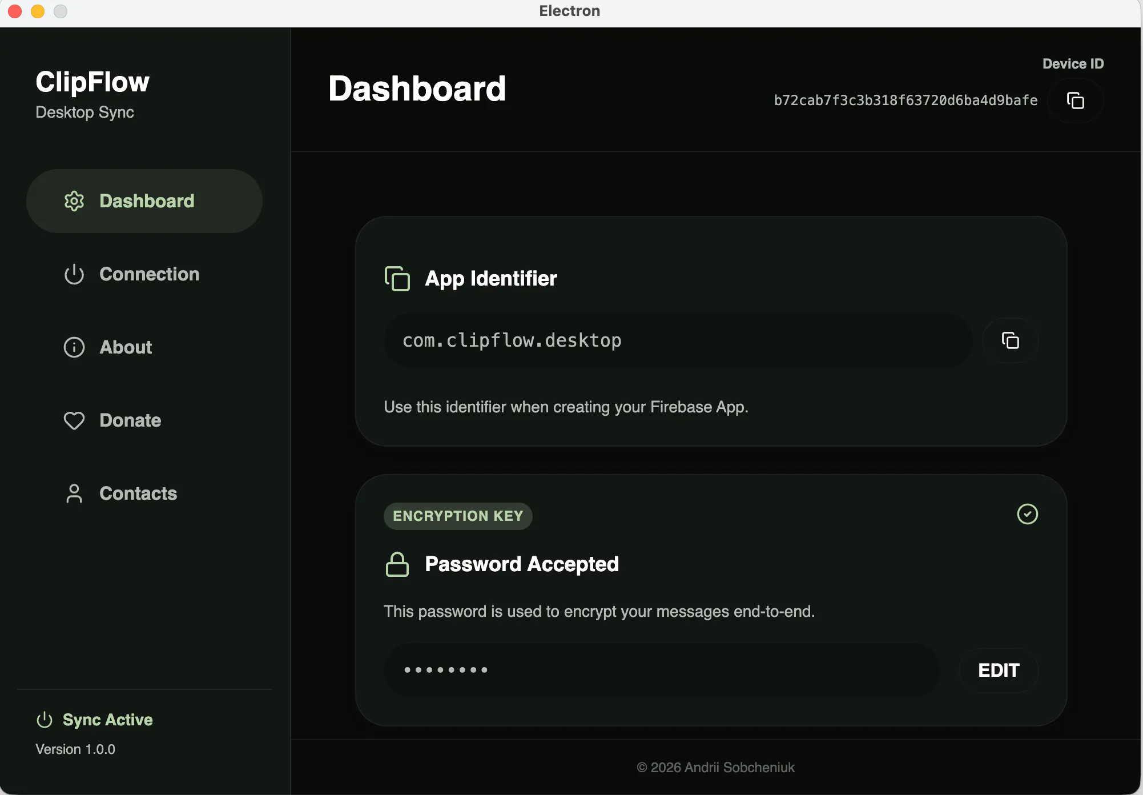
Task: Select the Device ID hash text
Action: point(905,101)
